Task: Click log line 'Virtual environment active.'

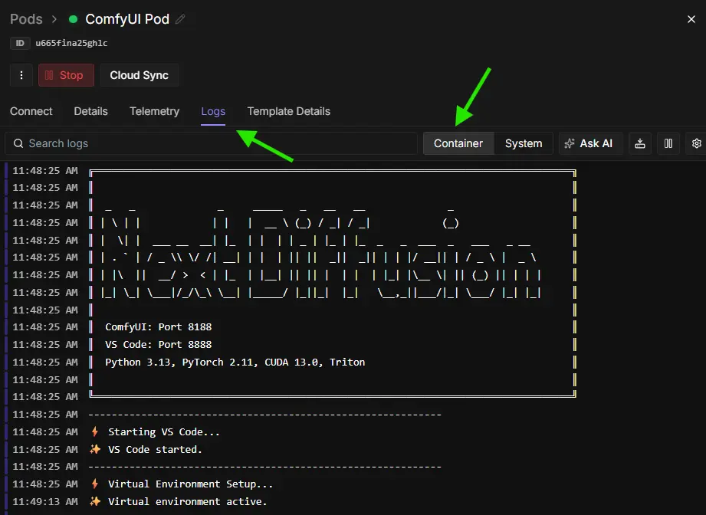Action: (x=188, y=501)
